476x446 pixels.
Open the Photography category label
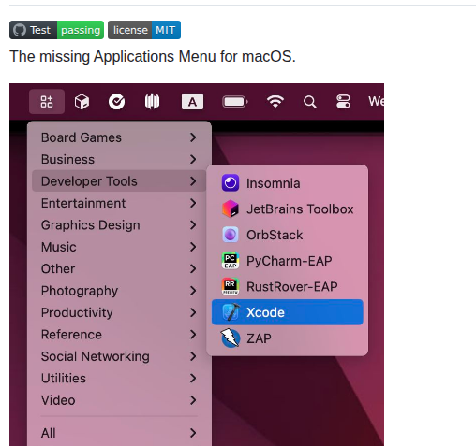click(80, 291)
